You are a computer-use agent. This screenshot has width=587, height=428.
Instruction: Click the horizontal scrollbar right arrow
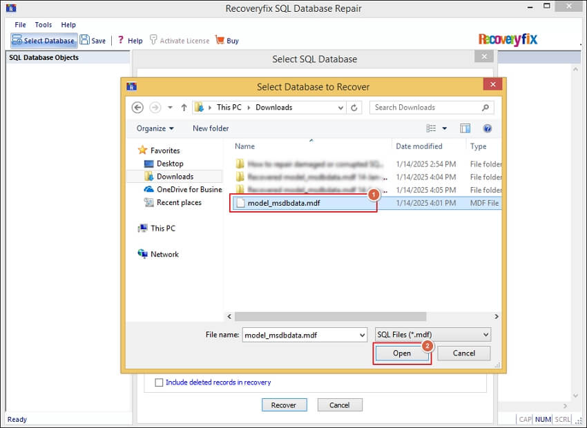pos(497,316)
